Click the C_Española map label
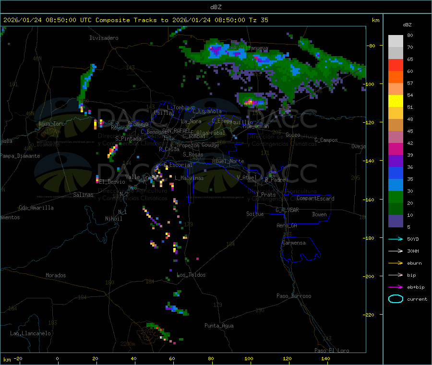This screenshot has width=432, height=365. [x=207, y=111]
